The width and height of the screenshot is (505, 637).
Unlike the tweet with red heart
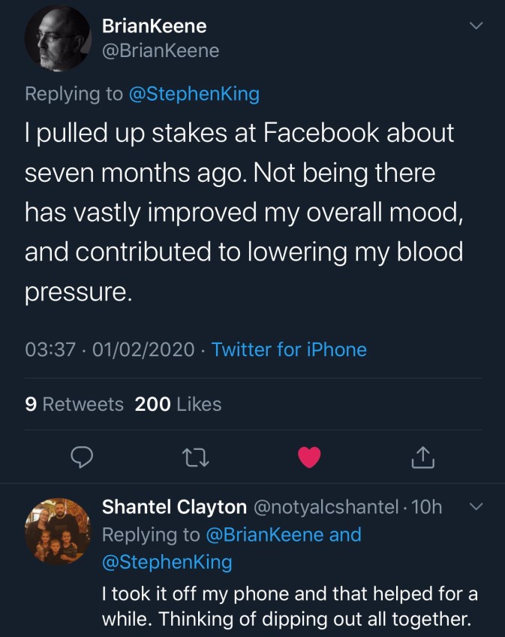(x=309, y=456)
